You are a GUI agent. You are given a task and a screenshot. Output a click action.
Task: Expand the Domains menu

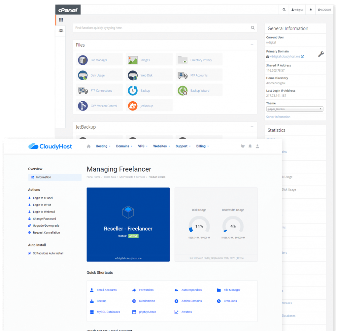tap(124, 146)
